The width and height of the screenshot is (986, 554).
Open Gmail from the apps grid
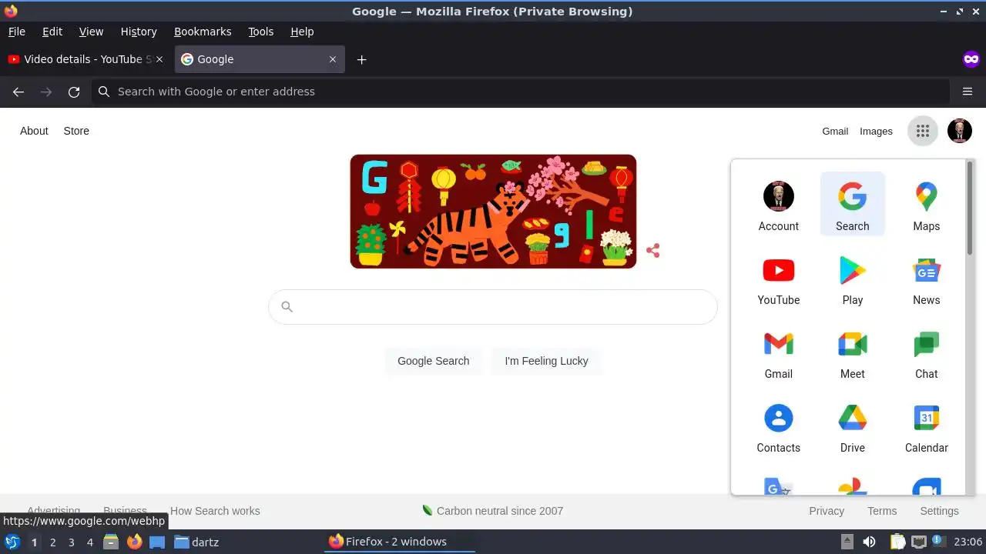click(778, 352)
